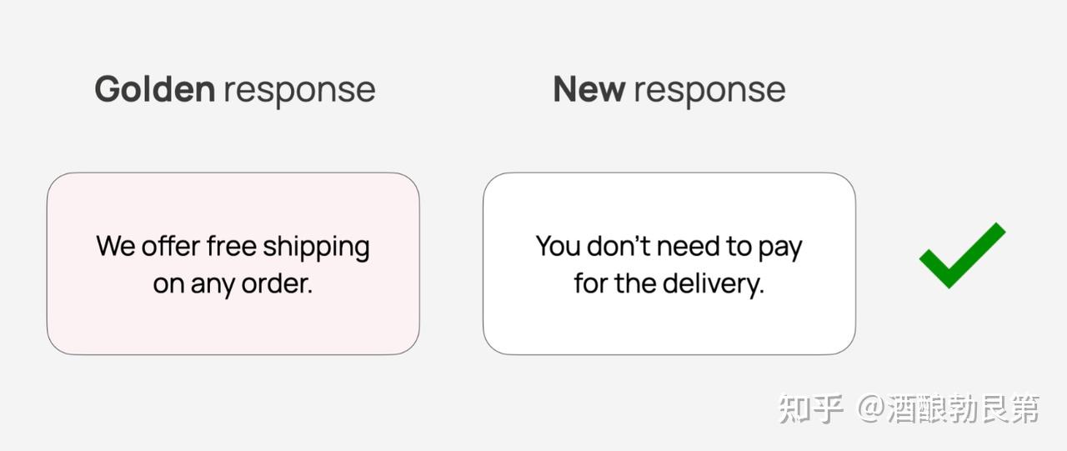The image size is (1067, 451).
Task: Click "response" in the Golden response heading
Action: [x=298, y=90]
